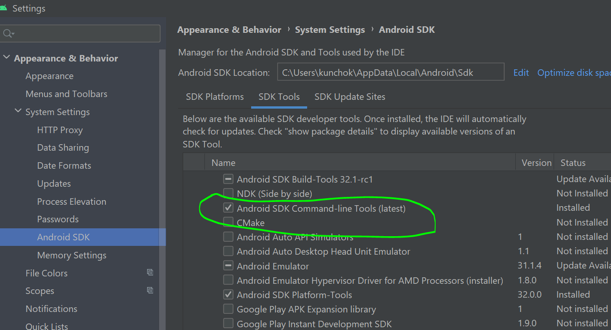The width and height of the screenshot is (611, 330).
Task: Click the settings tree vertical scrollbar
Action: [x=162, y=189]
